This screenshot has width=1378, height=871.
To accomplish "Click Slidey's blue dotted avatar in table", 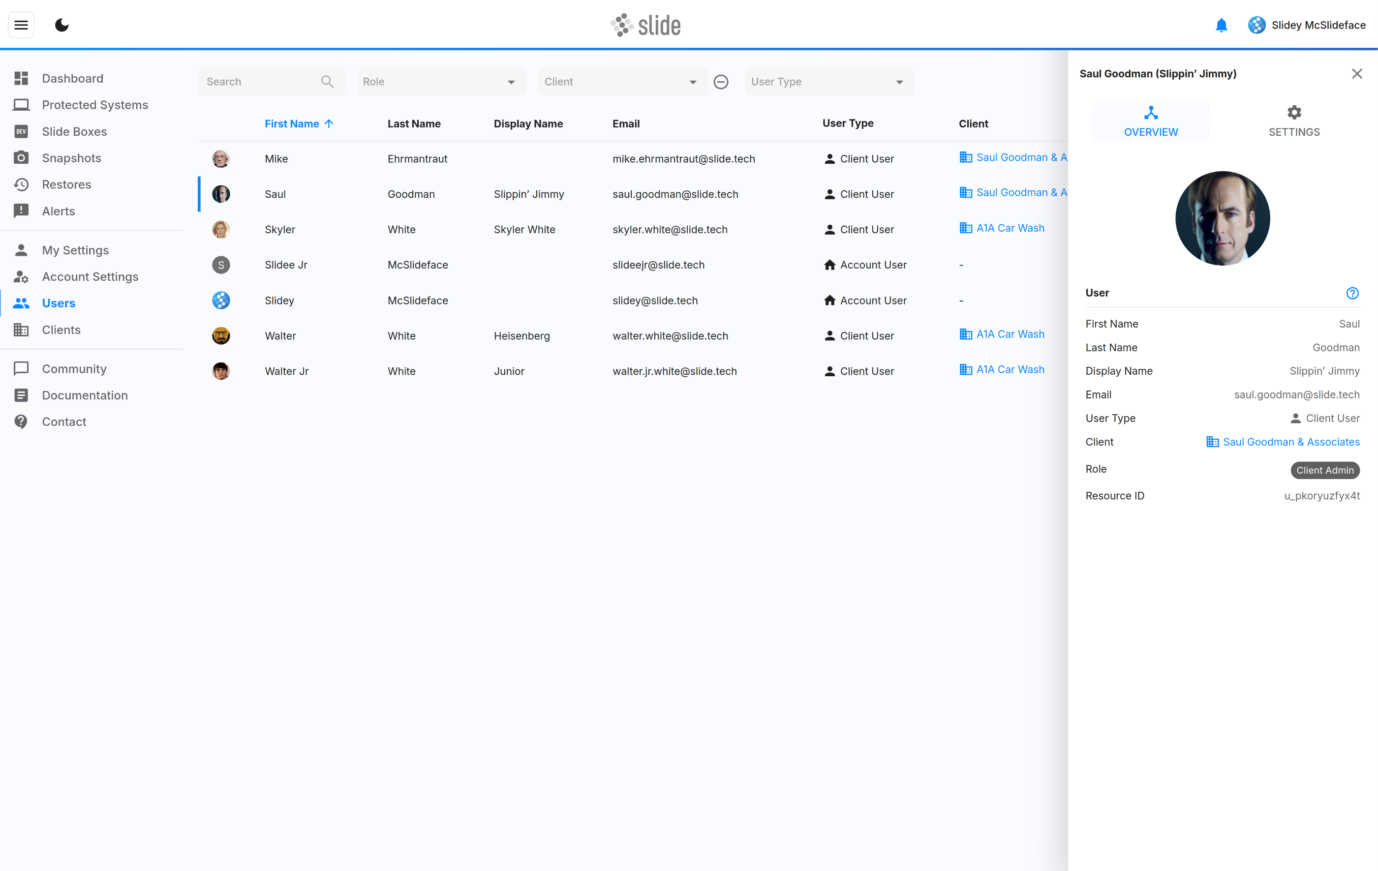I will 221,300.
